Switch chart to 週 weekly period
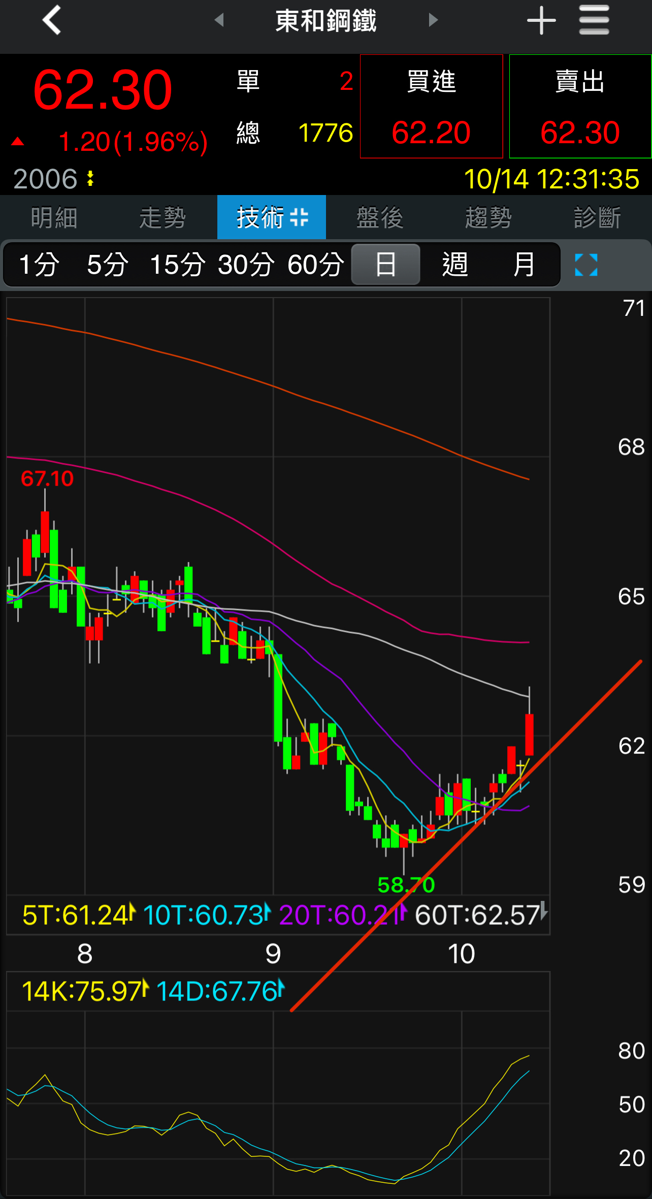Viewport: 652px width, 1199px height. (x=454, y=265)
